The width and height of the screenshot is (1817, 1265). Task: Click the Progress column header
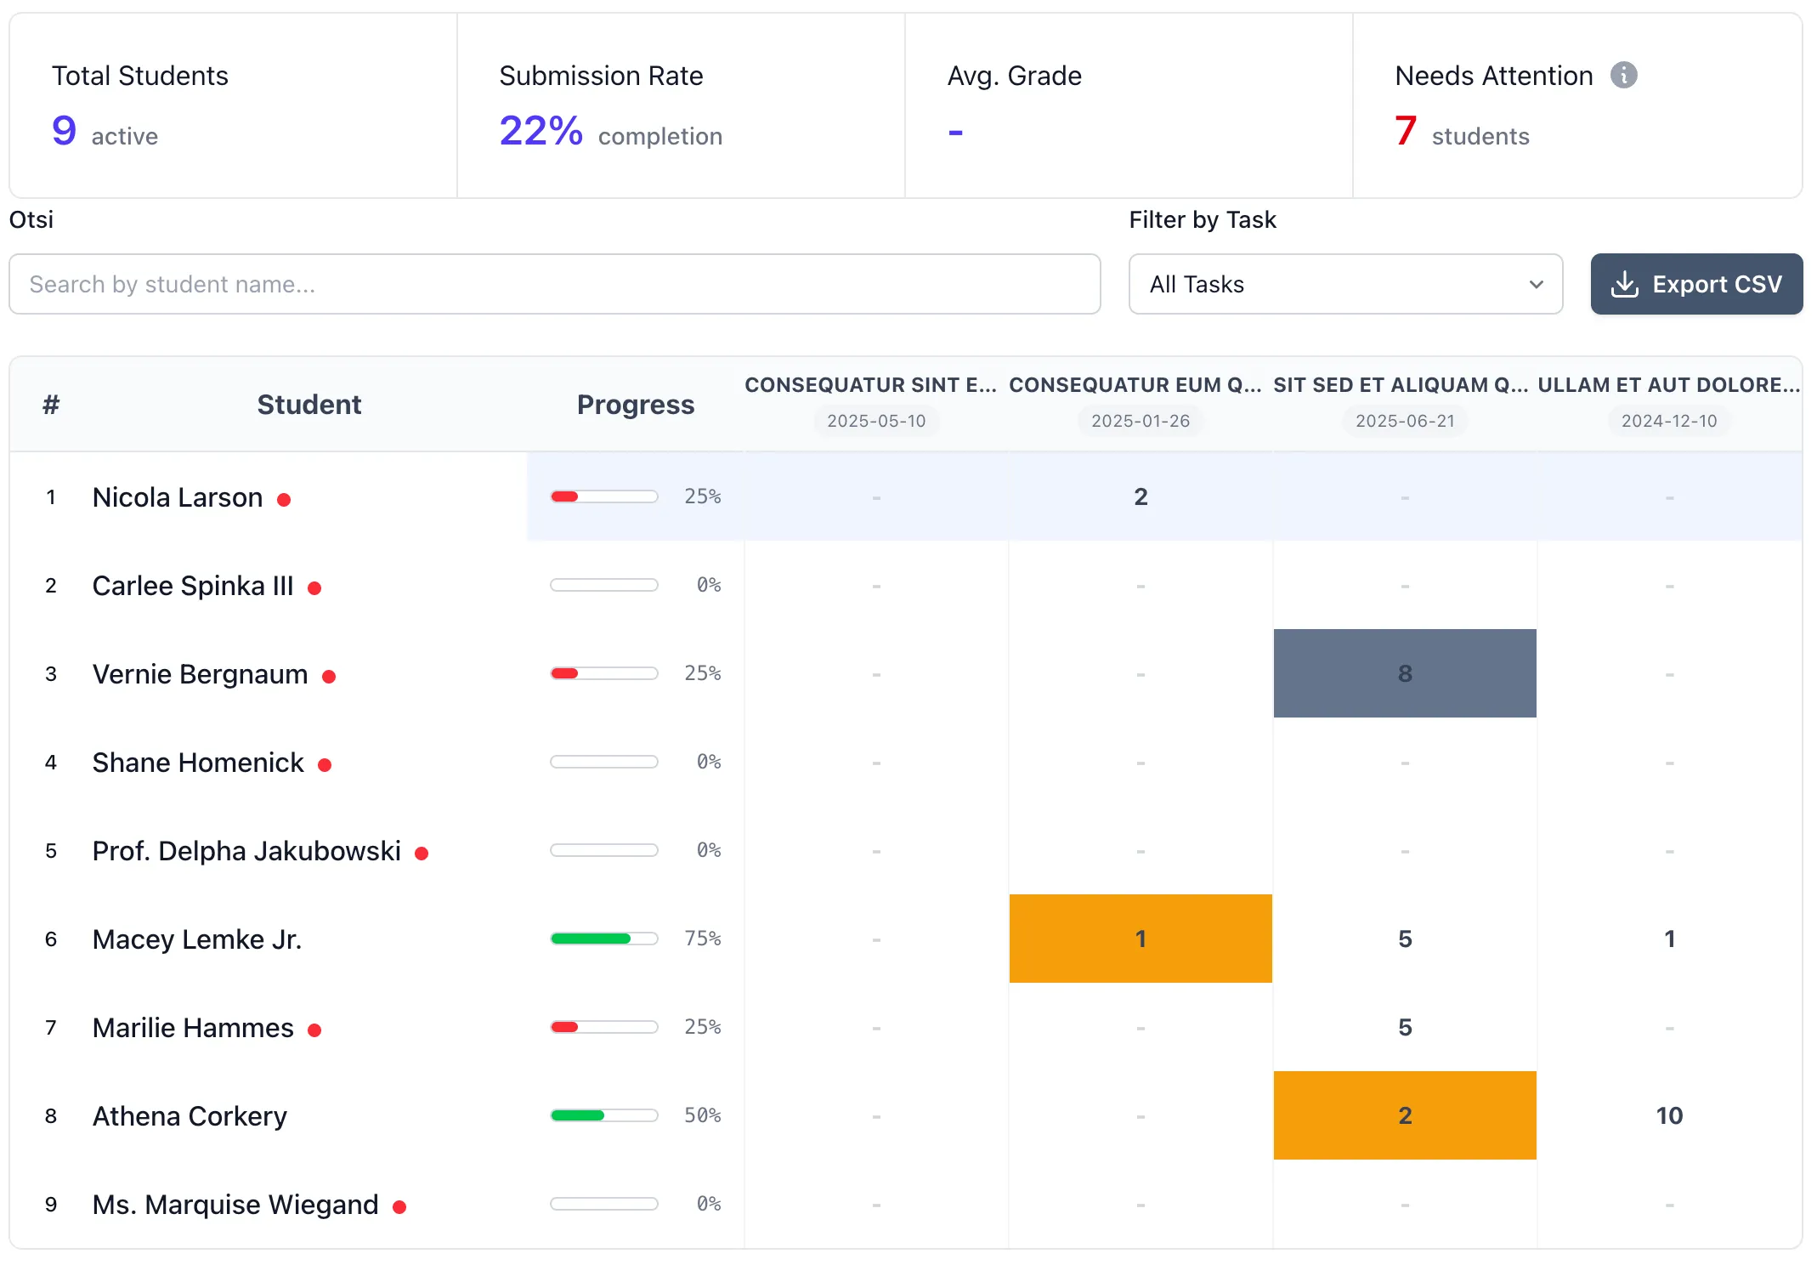pyautogui.click(x=636, y=405)
